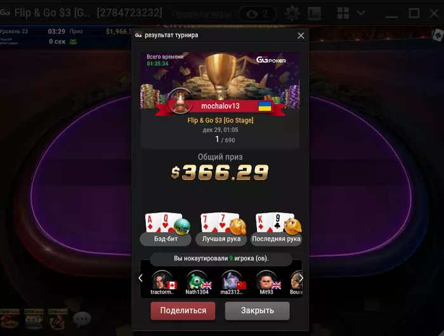Open the table layout grid icon
The width and height of the screenshot is (444, 336).
[343, 13]
